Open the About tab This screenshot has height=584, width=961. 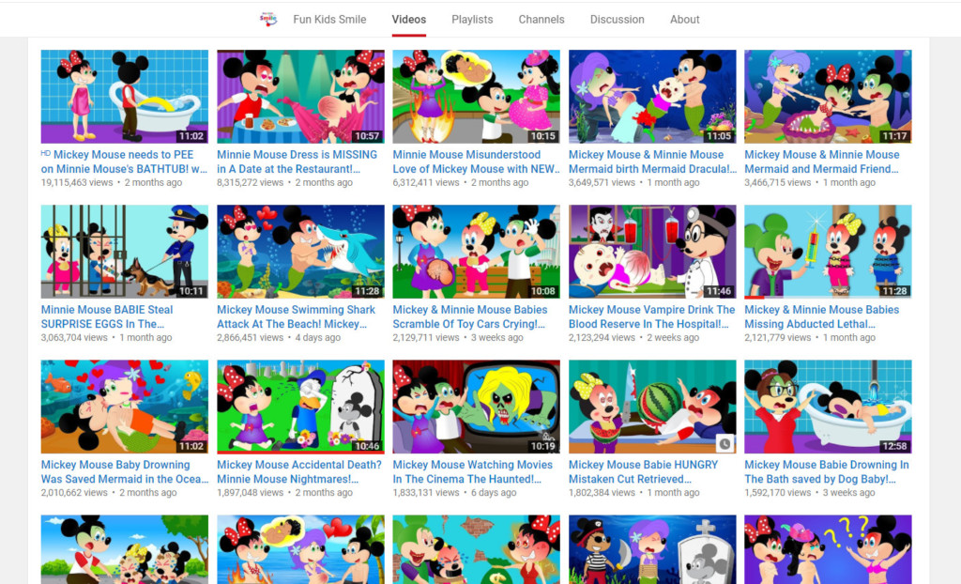point(684,19)
